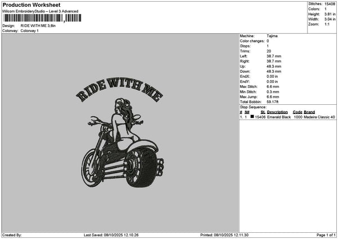
Task: Click the Up value 48.3 mm
Action: point(274,67)
